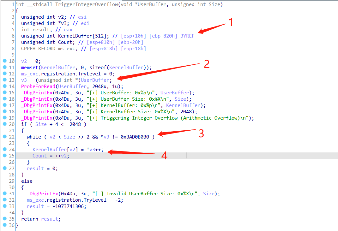Viewport: 338px width, 231px height.
Task: Select the return result statement
Action: click(x=41, y=219)
